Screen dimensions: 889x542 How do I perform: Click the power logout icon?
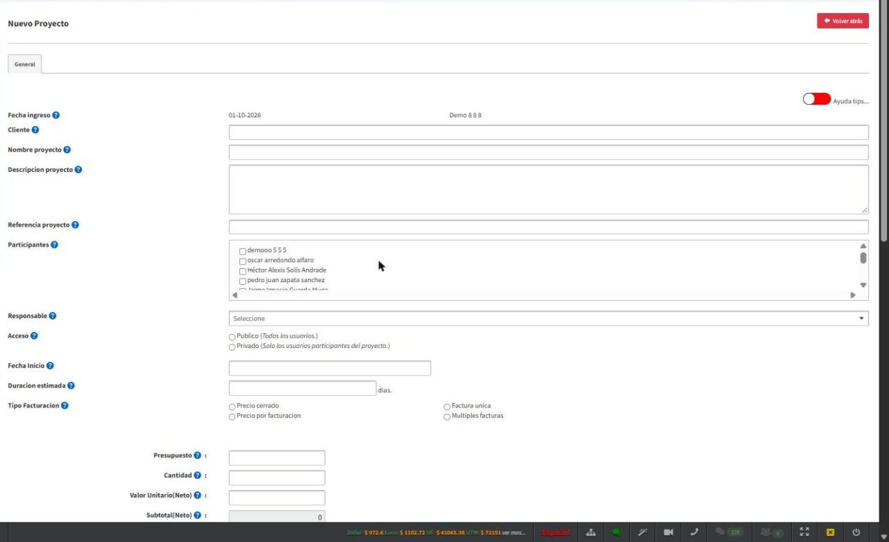click(x=856, y=532)
